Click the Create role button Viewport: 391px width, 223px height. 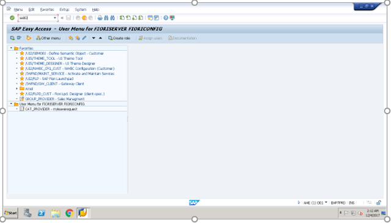(x=119, y=38)
